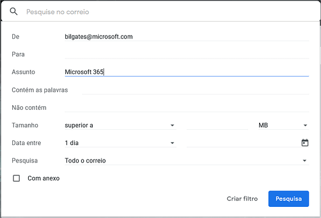321x218 pixels.
Task: Click the magnifying glass search icon
Action: pos(13,12)
